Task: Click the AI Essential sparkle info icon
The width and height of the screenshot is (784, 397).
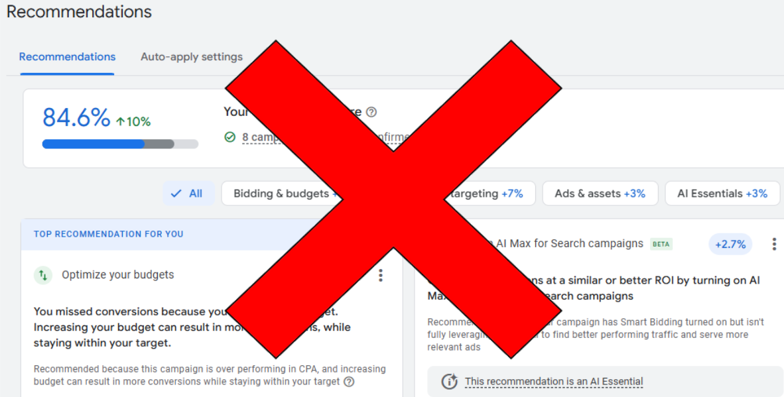Action: coord(449,382)
